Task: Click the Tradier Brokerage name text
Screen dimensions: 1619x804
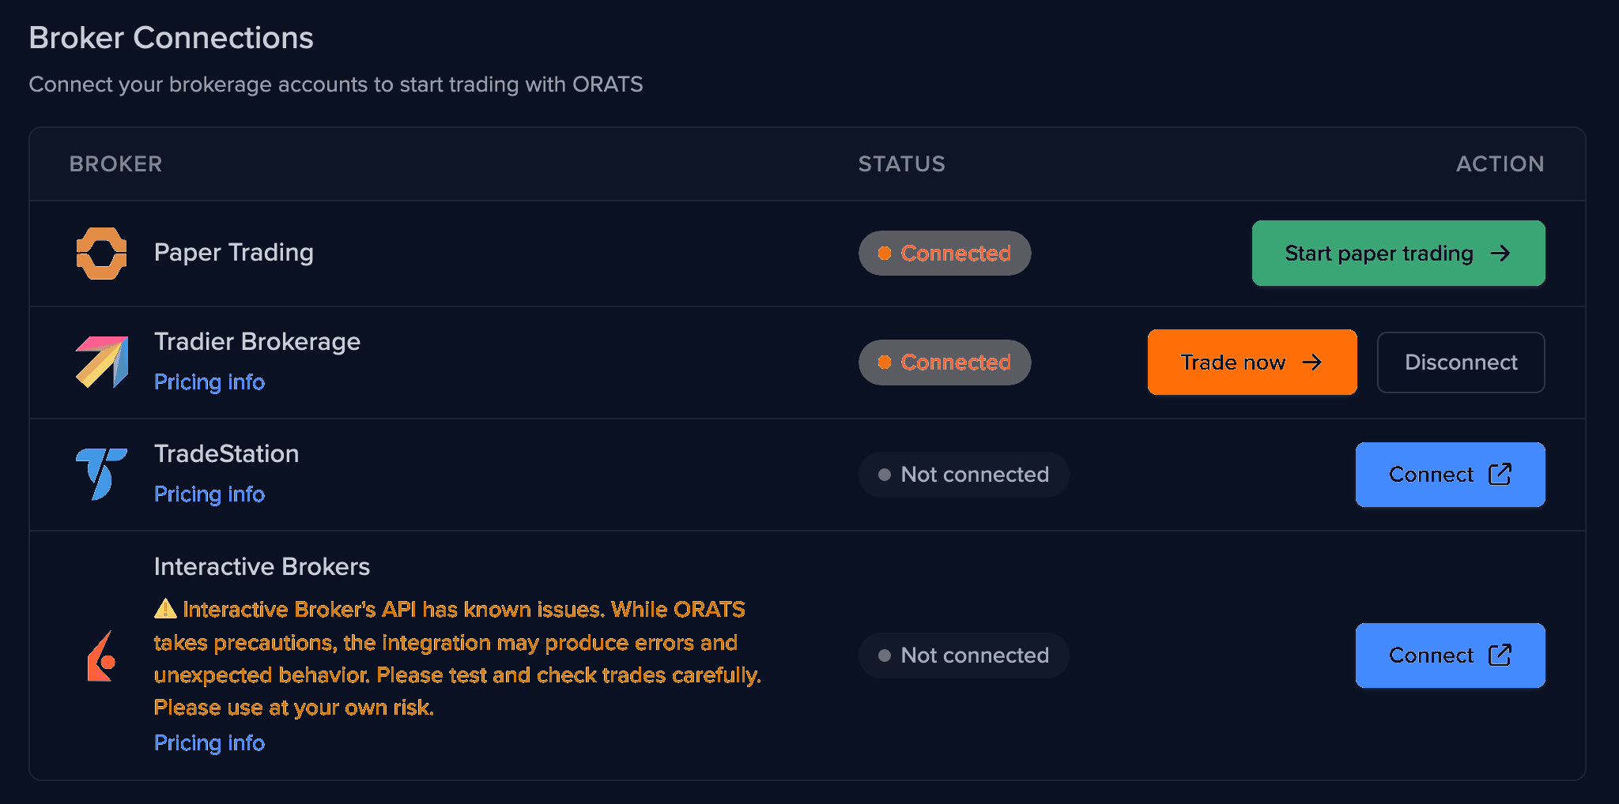Action: tap(258, 342)
